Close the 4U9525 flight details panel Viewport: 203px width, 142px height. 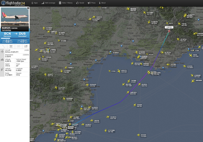point(28,7)
